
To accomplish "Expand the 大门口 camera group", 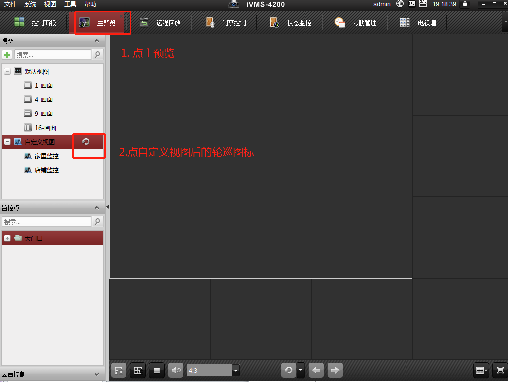I will point(7,238).
